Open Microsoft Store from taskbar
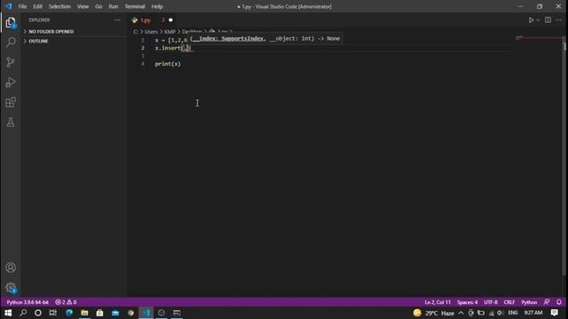Viewport: 568px width, 319px height. pos(99,313)
